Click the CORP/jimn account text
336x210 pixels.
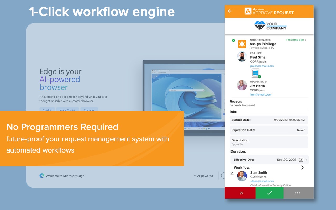pos(258,90)
